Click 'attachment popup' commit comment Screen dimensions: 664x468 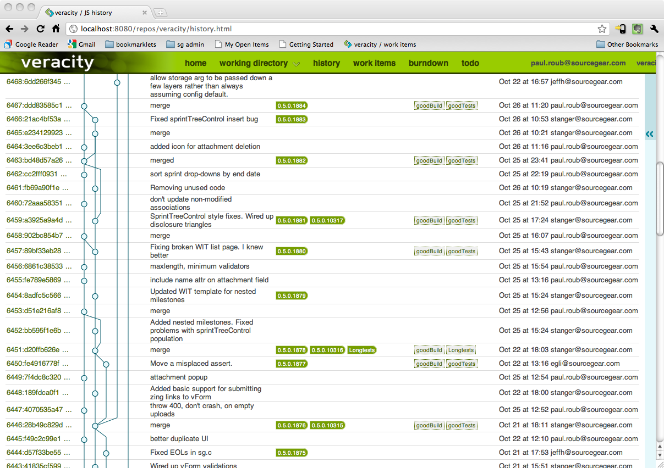(179, 377)
